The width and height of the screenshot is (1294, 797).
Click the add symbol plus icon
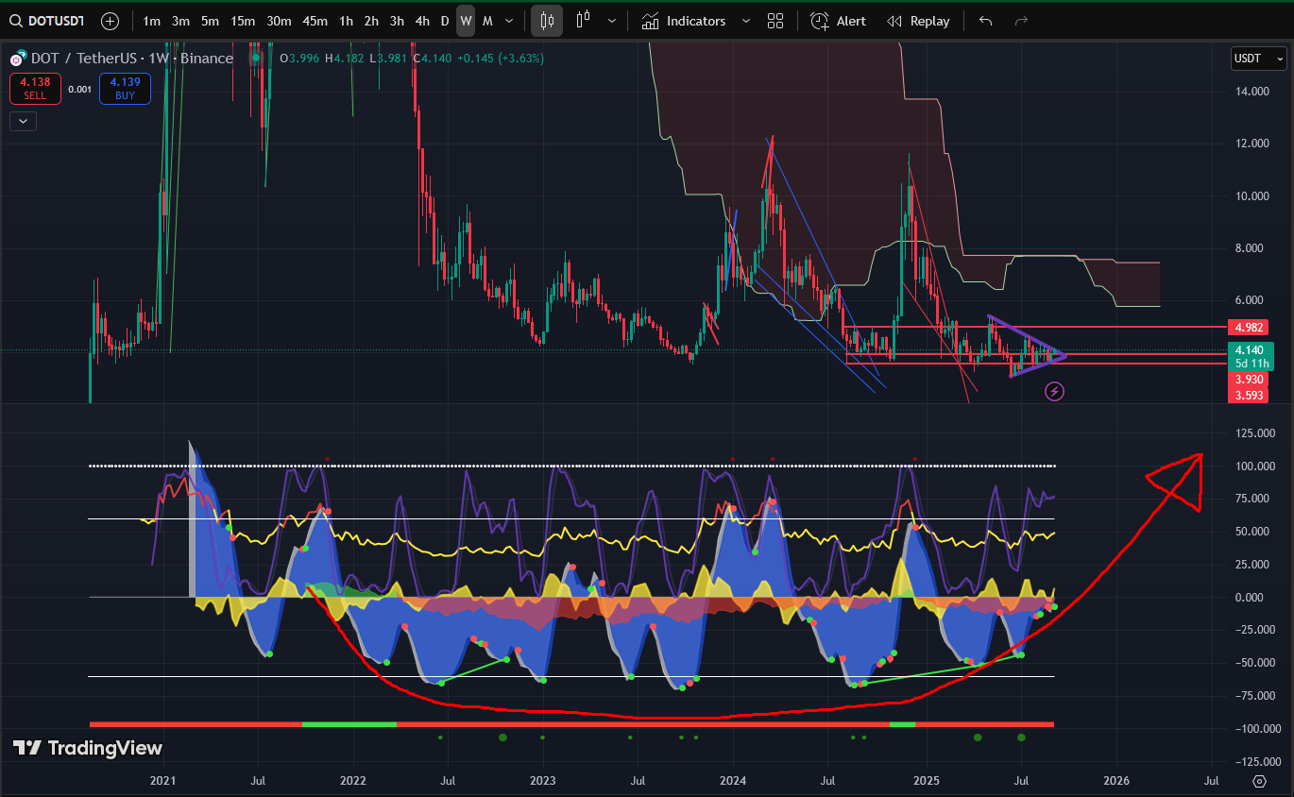click(110, 21)
